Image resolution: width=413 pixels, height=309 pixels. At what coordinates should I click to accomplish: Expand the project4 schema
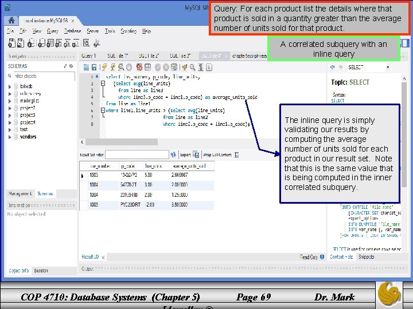(x=10, y=122)
